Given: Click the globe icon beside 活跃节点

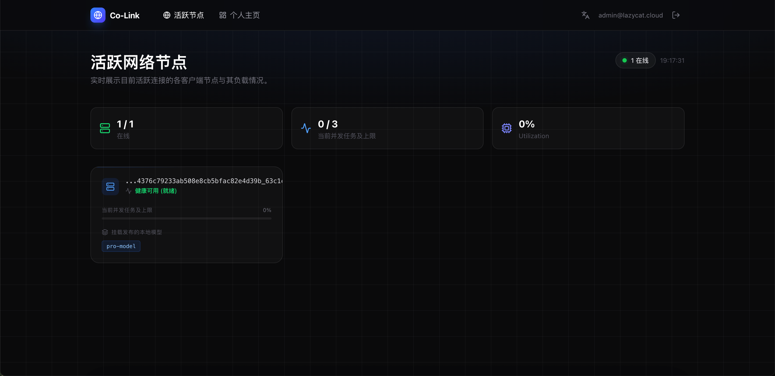Looking at the screenshot, I should coord(167,15).
